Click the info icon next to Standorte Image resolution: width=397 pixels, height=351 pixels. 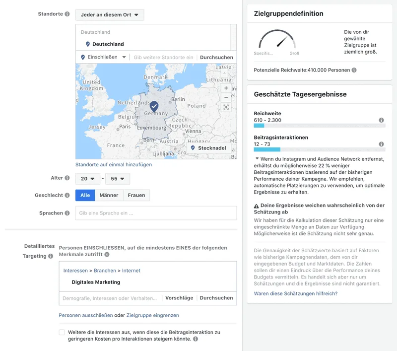click(x=67, y=14)
